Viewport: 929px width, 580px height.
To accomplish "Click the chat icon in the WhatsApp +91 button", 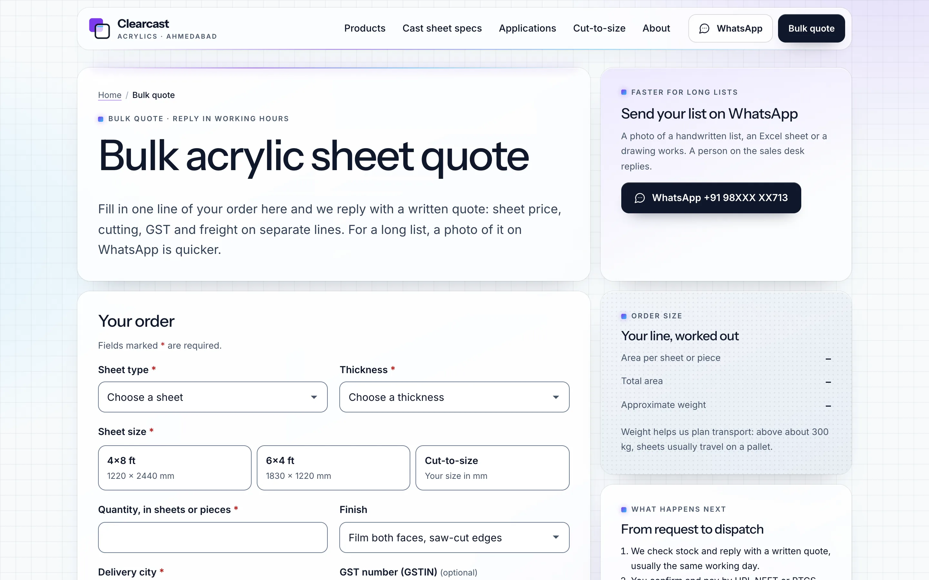I will [x=640, y=198].
